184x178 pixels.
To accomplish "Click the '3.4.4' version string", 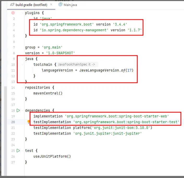I will [120, 25].
